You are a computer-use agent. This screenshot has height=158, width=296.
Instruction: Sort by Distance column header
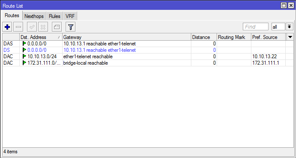(204, 37)
